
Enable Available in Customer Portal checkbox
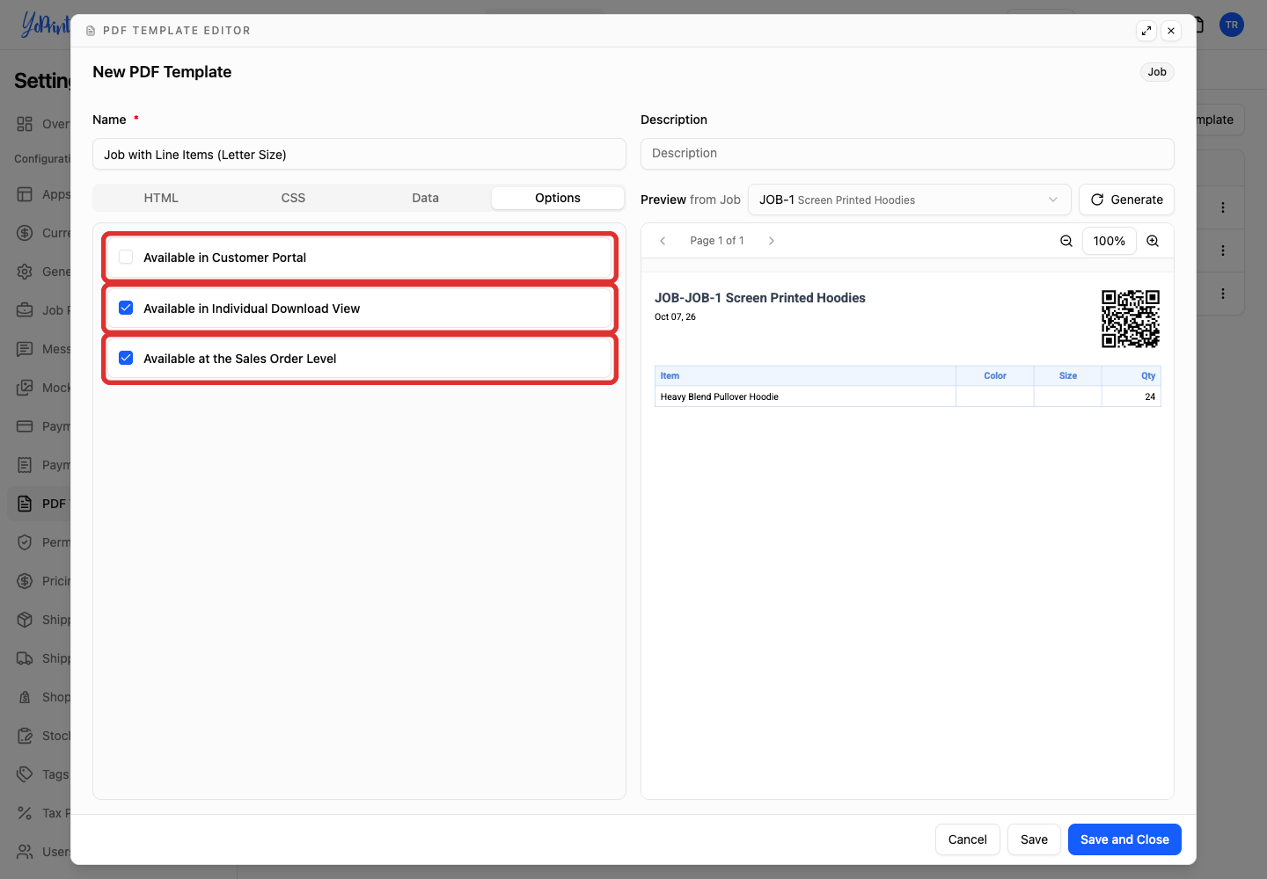(126, 258)
